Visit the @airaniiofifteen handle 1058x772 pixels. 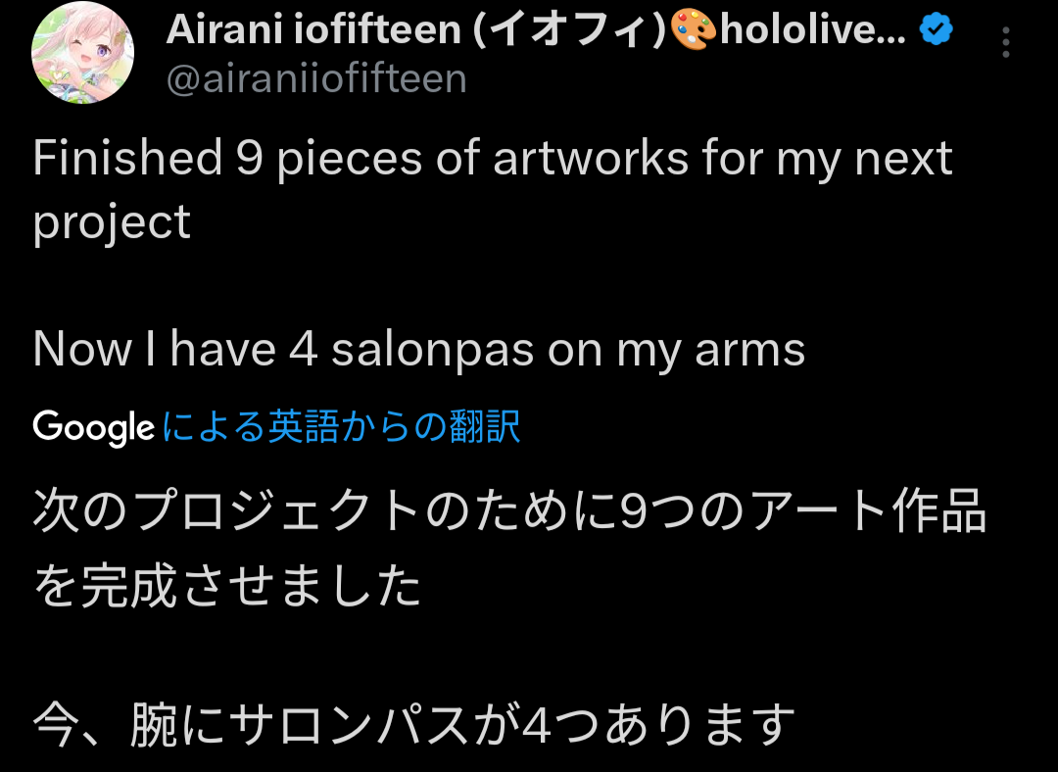316,79
